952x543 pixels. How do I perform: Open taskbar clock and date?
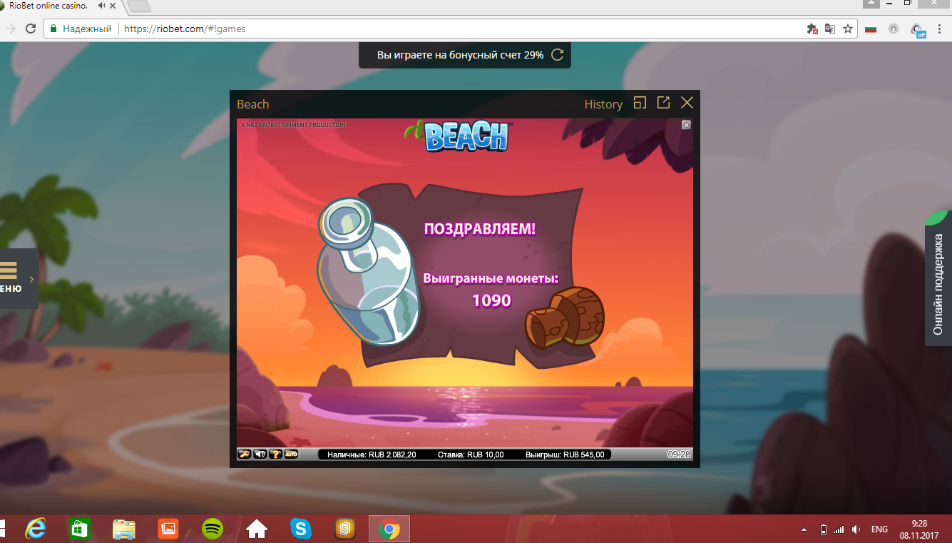point(919,529)
